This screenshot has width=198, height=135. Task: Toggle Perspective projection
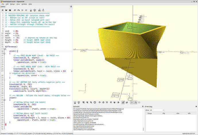123,102
